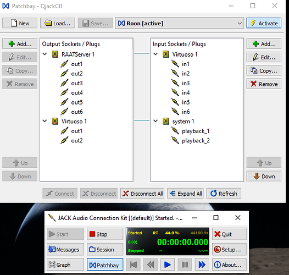This screenshot has width=289, height=275.
Task: Click the transport pause button
Action: tap(185, 265)
